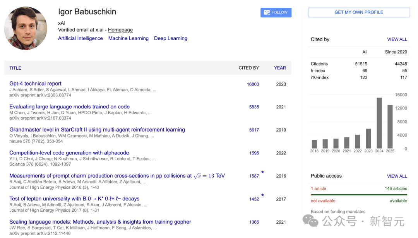Sort articles by Year column

pos(280,68)
